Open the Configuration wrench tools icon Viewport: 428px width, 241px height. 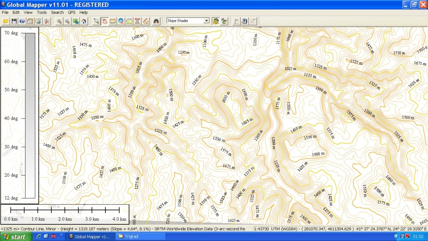[x=47, y=21]
